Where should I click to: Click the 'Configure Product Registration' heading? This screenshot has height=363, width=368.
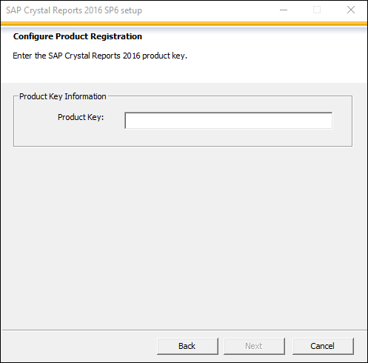point(78,36)
